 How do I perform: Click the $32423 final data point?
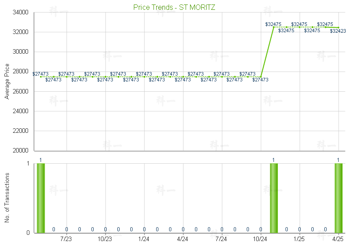pos(339,28)
